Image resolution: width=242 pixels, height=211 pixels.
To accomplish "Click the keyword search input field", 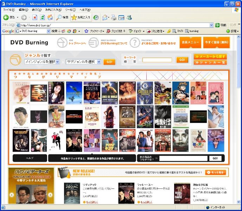I will coord(157,60).
